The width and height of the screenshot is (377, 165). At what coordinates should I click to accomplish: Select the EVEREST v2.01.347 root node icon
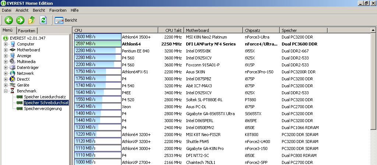point(6,38)
